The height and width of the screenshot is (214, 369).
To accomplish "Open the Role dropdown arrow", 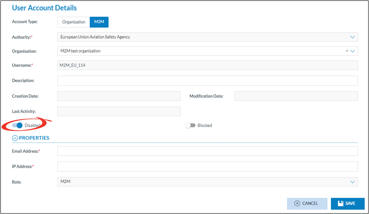I will (x=353, y=182).
